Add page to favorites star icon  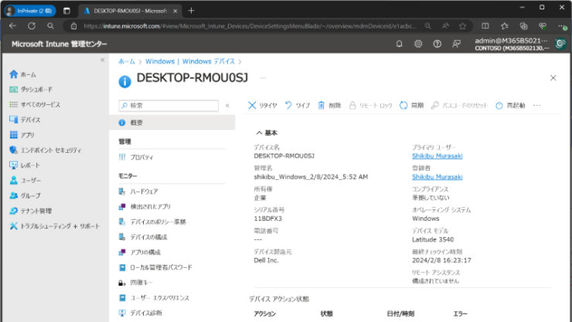462,26
